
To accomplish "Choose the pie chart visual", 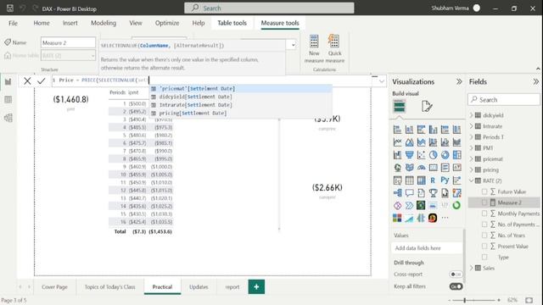I will pos(433,155).
